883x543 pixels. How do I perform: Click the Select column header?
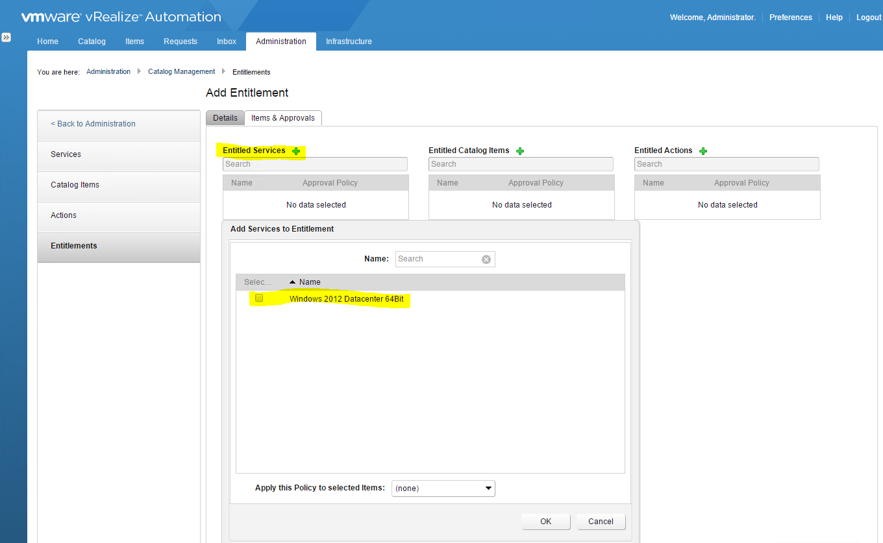258,282
